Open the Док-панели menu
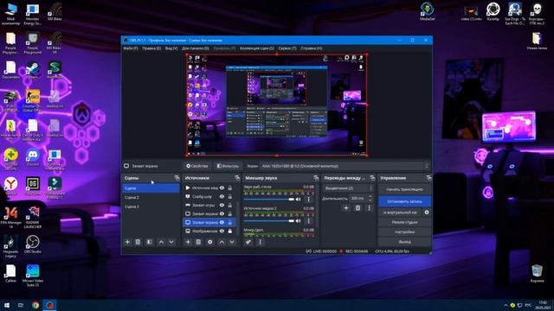Viewport: 554px width, 311px height. pos(196,48)
